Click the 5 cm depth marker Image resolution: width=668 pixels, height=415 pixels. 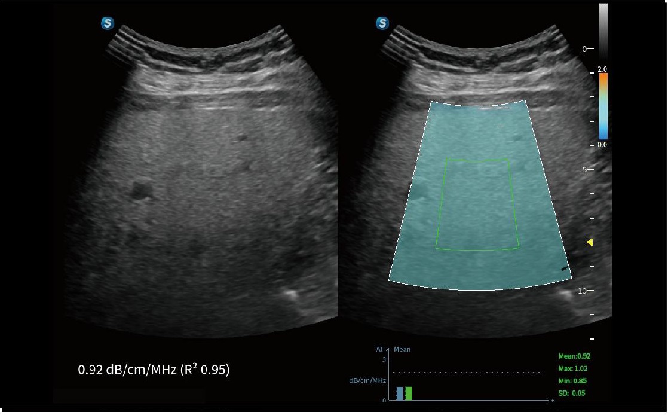pos(587,170)
